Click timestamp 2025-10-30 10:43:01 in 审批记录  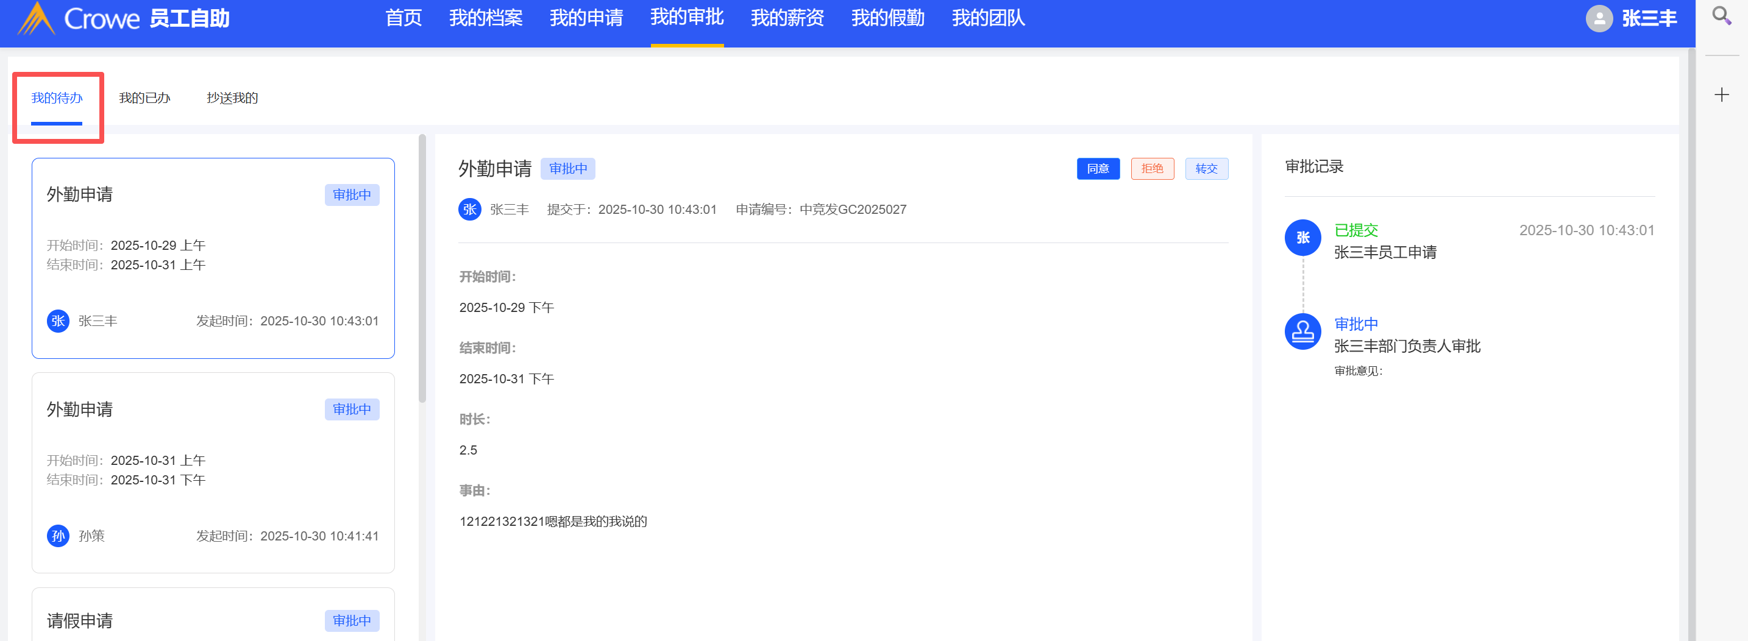(1586, 230)
